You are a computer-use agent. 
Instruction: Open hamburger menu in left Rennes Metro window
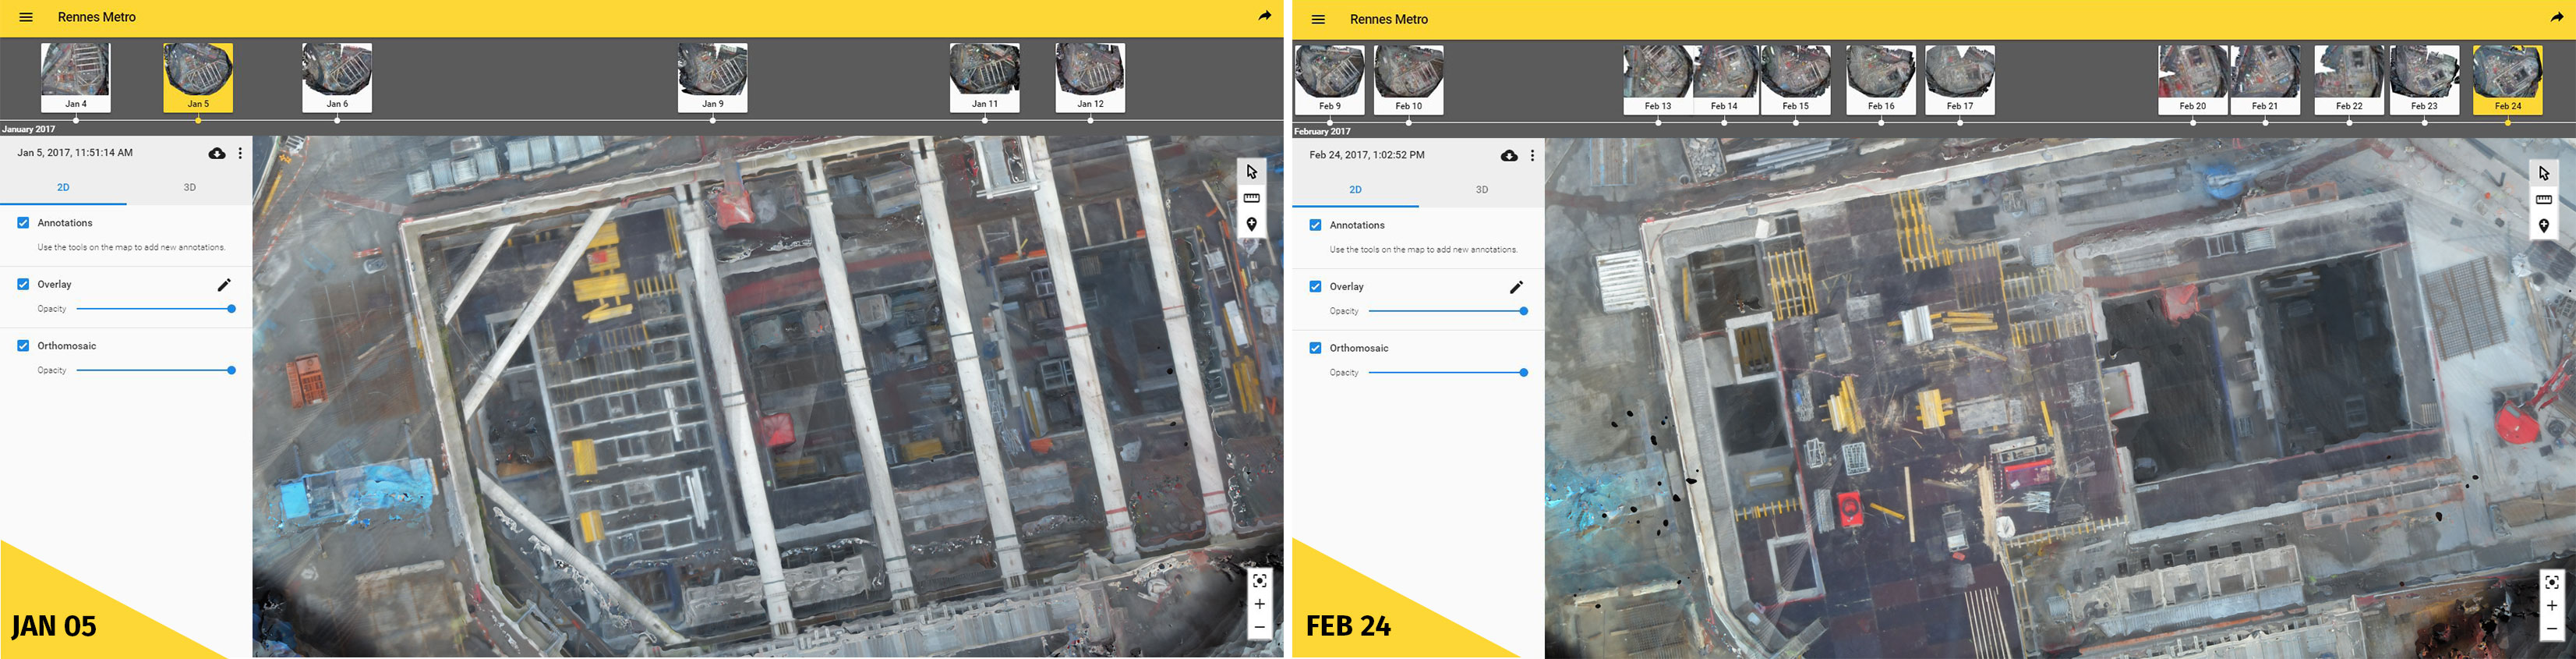click(26, 17)
